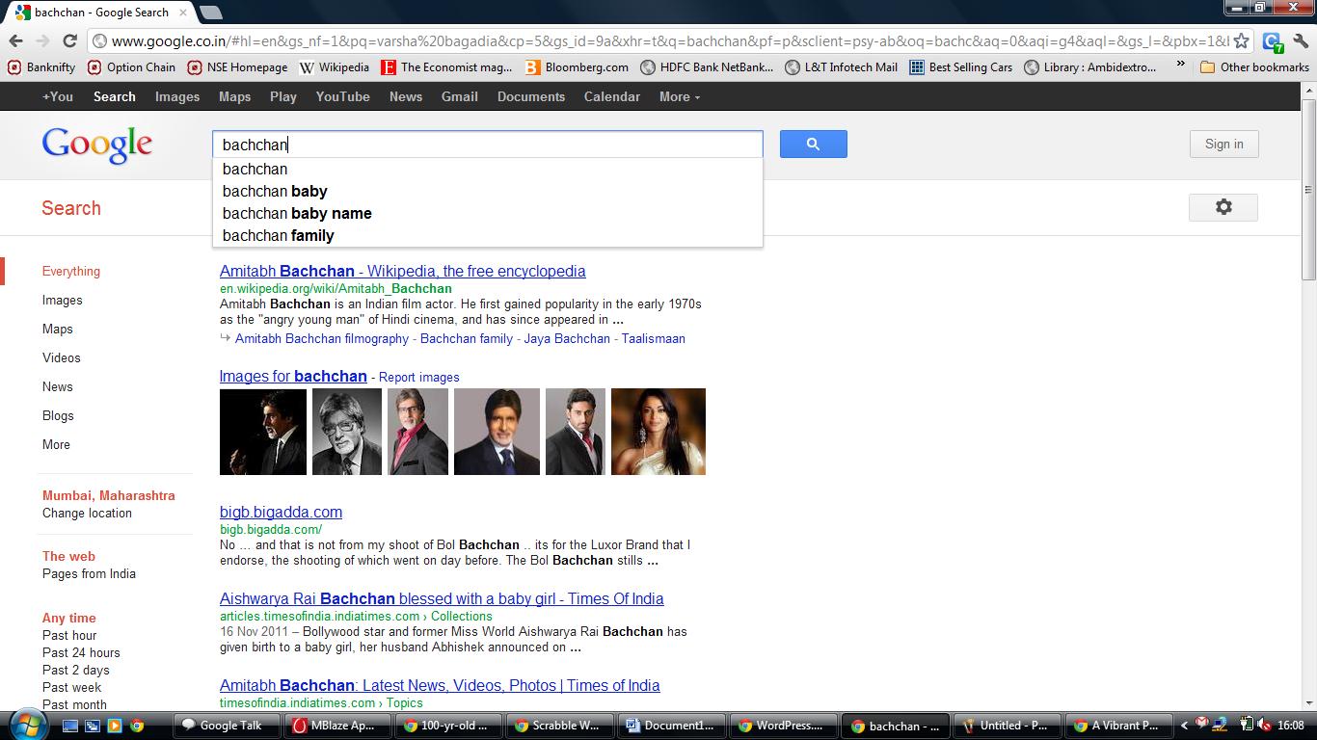Click in the Google search input field
1317x740 pixels.
click(x=487, y=145)
